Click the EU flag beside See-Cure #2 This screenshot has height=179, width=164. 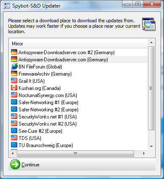pos(14,131)
